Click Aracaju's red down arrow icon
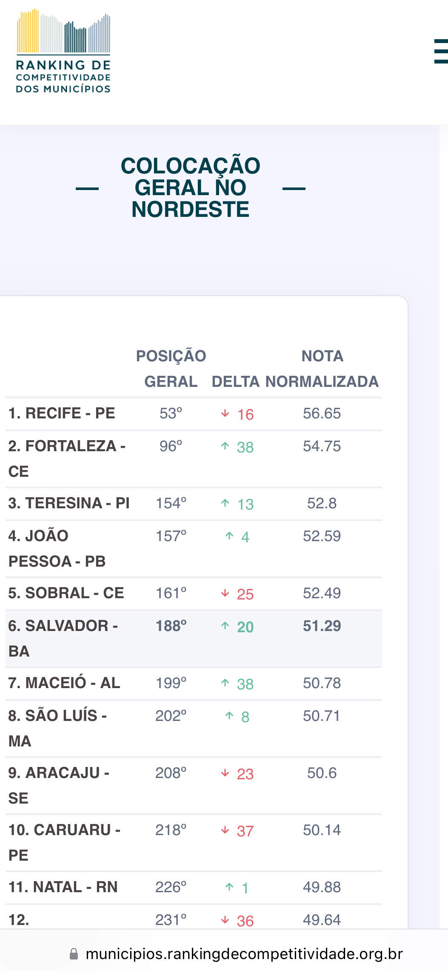Viewport: 448px width, 971px height. 225,773
